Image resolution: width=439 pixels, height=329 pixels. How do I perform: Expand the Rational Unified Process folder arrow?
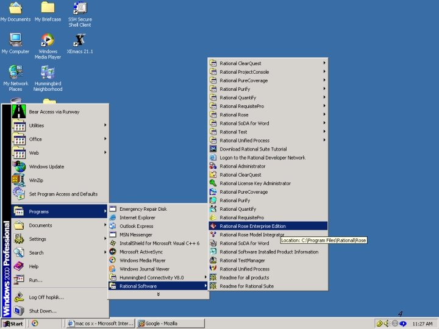pyautogui.click(x=324, y=140)
